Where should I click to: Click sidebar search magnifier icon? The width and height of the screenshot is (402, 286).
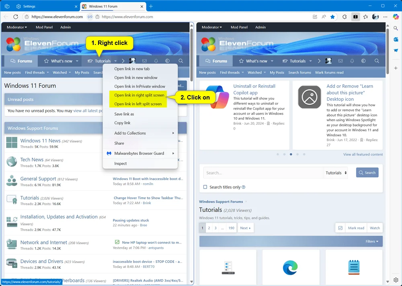[x=396, y=28]
